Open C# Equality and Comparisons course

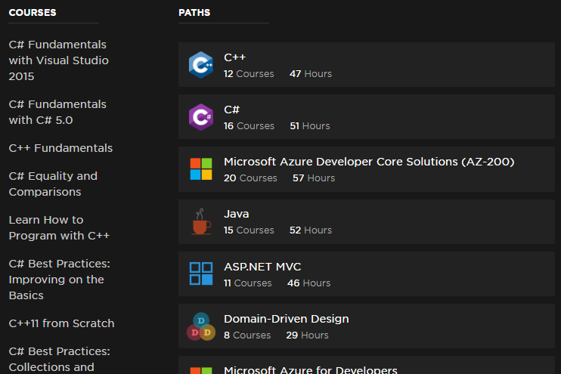[x=53, y=184]
